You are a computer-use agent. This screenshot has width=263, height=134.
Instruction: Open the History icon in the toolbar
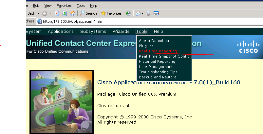coord(128,13)
